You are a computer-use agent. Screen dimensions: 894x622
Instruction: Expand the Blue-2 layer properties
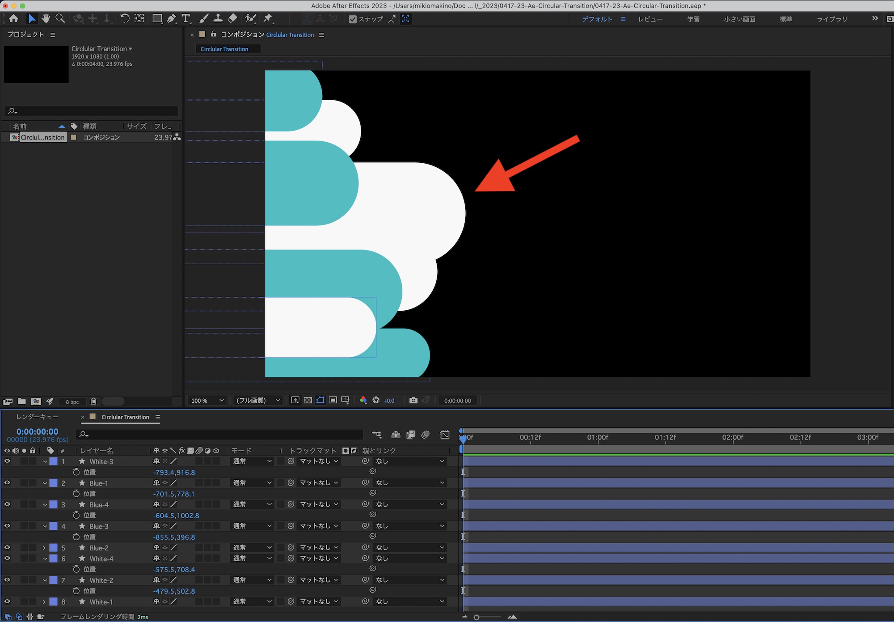tap(44, 548)
